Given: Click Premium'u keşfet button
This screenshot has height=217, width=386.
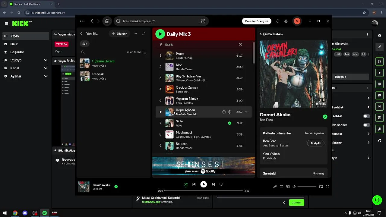Looking at the screenshot, I should tap(257, 21).
